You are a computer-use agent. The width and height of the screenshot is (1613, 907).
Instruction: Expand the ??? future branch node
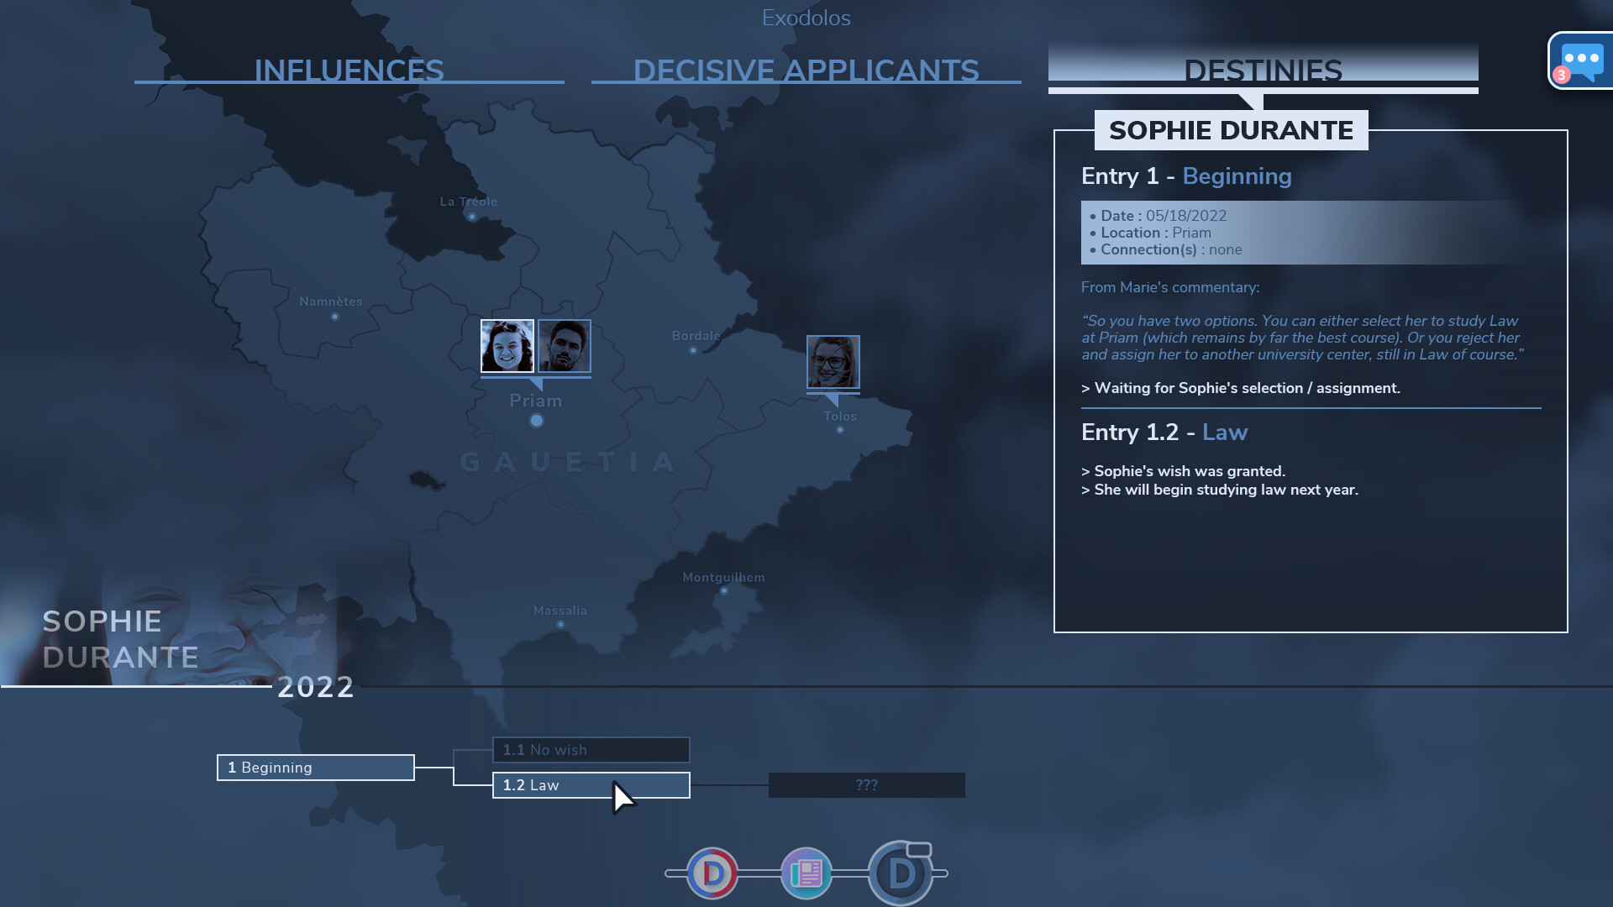[867, 784]
